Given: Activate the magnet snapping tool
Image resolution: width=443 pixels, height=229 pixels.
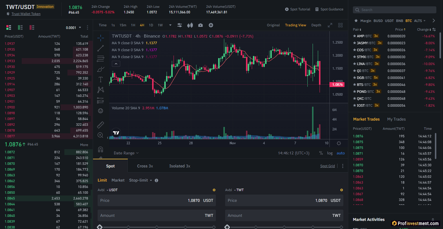Looking at the screenshot, I should [x=100, y=149].
